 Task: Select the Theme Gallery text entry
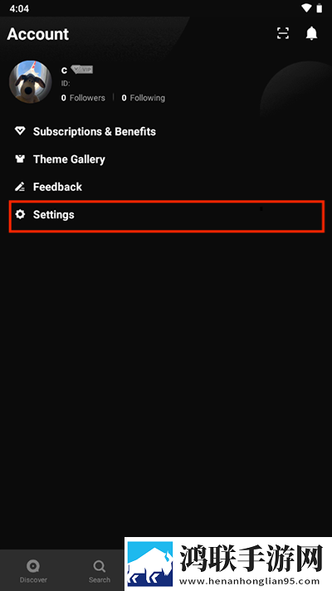coord(69,159)
